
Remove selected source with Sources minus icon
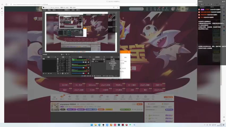(x=60, y=73)
